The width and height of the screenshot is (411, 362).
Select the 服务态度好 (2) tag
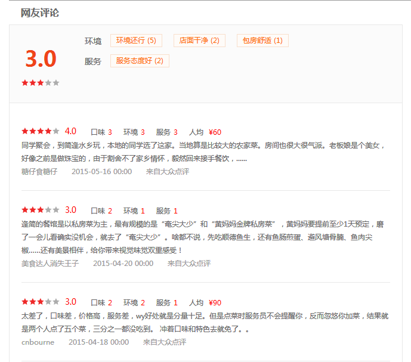140,61
